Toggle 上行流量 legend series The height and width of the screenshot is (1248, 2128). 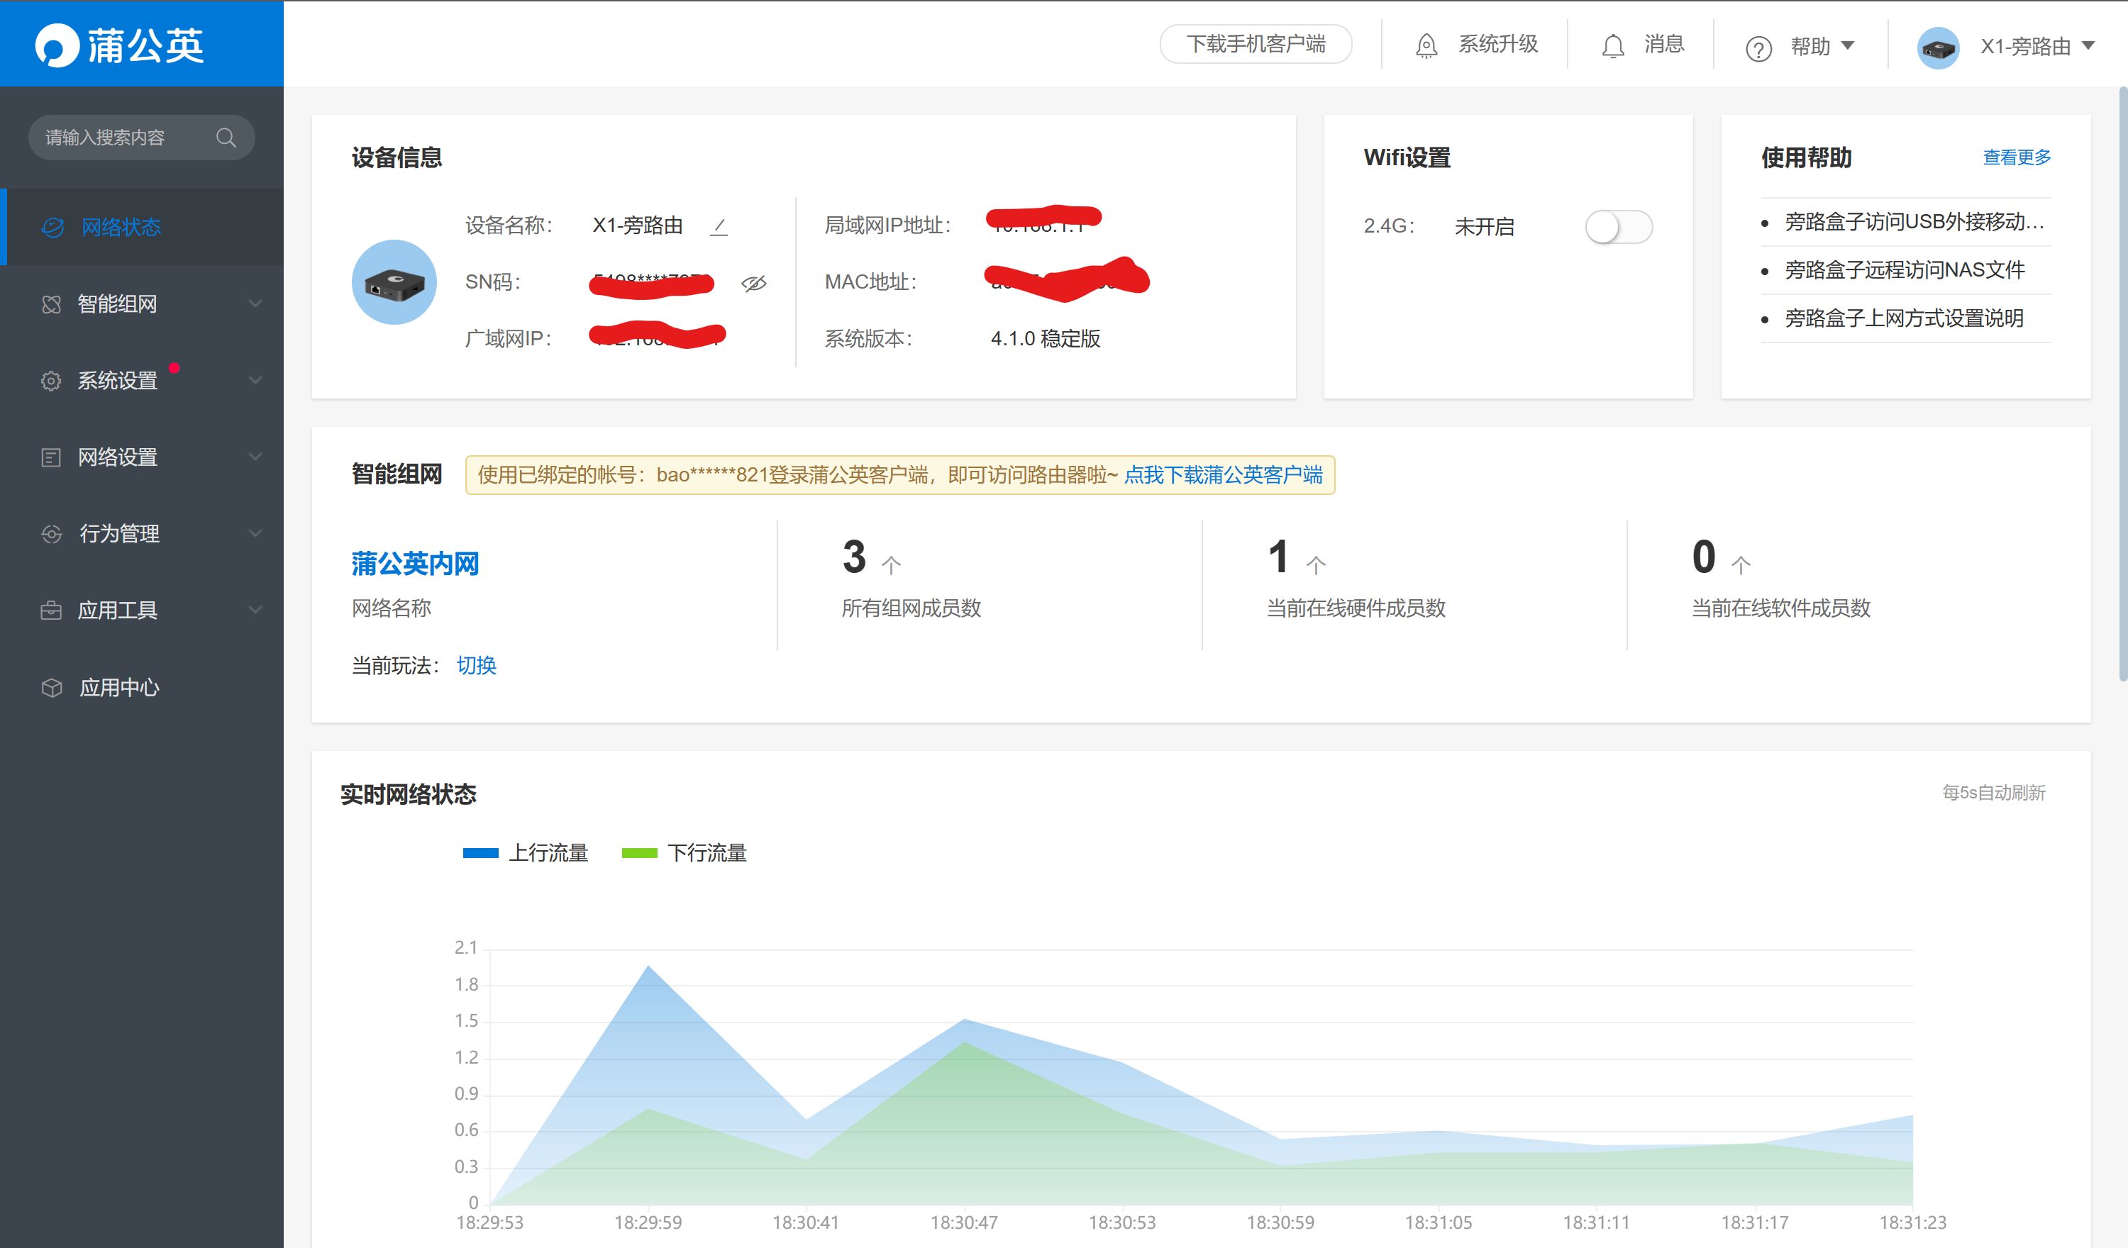(525, 853)
